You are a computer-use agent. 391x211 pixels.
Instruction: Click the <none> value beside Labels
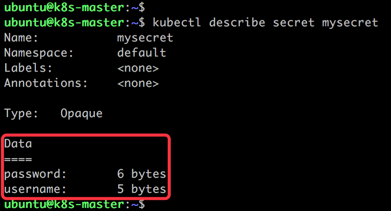click(x=138, y=68)
